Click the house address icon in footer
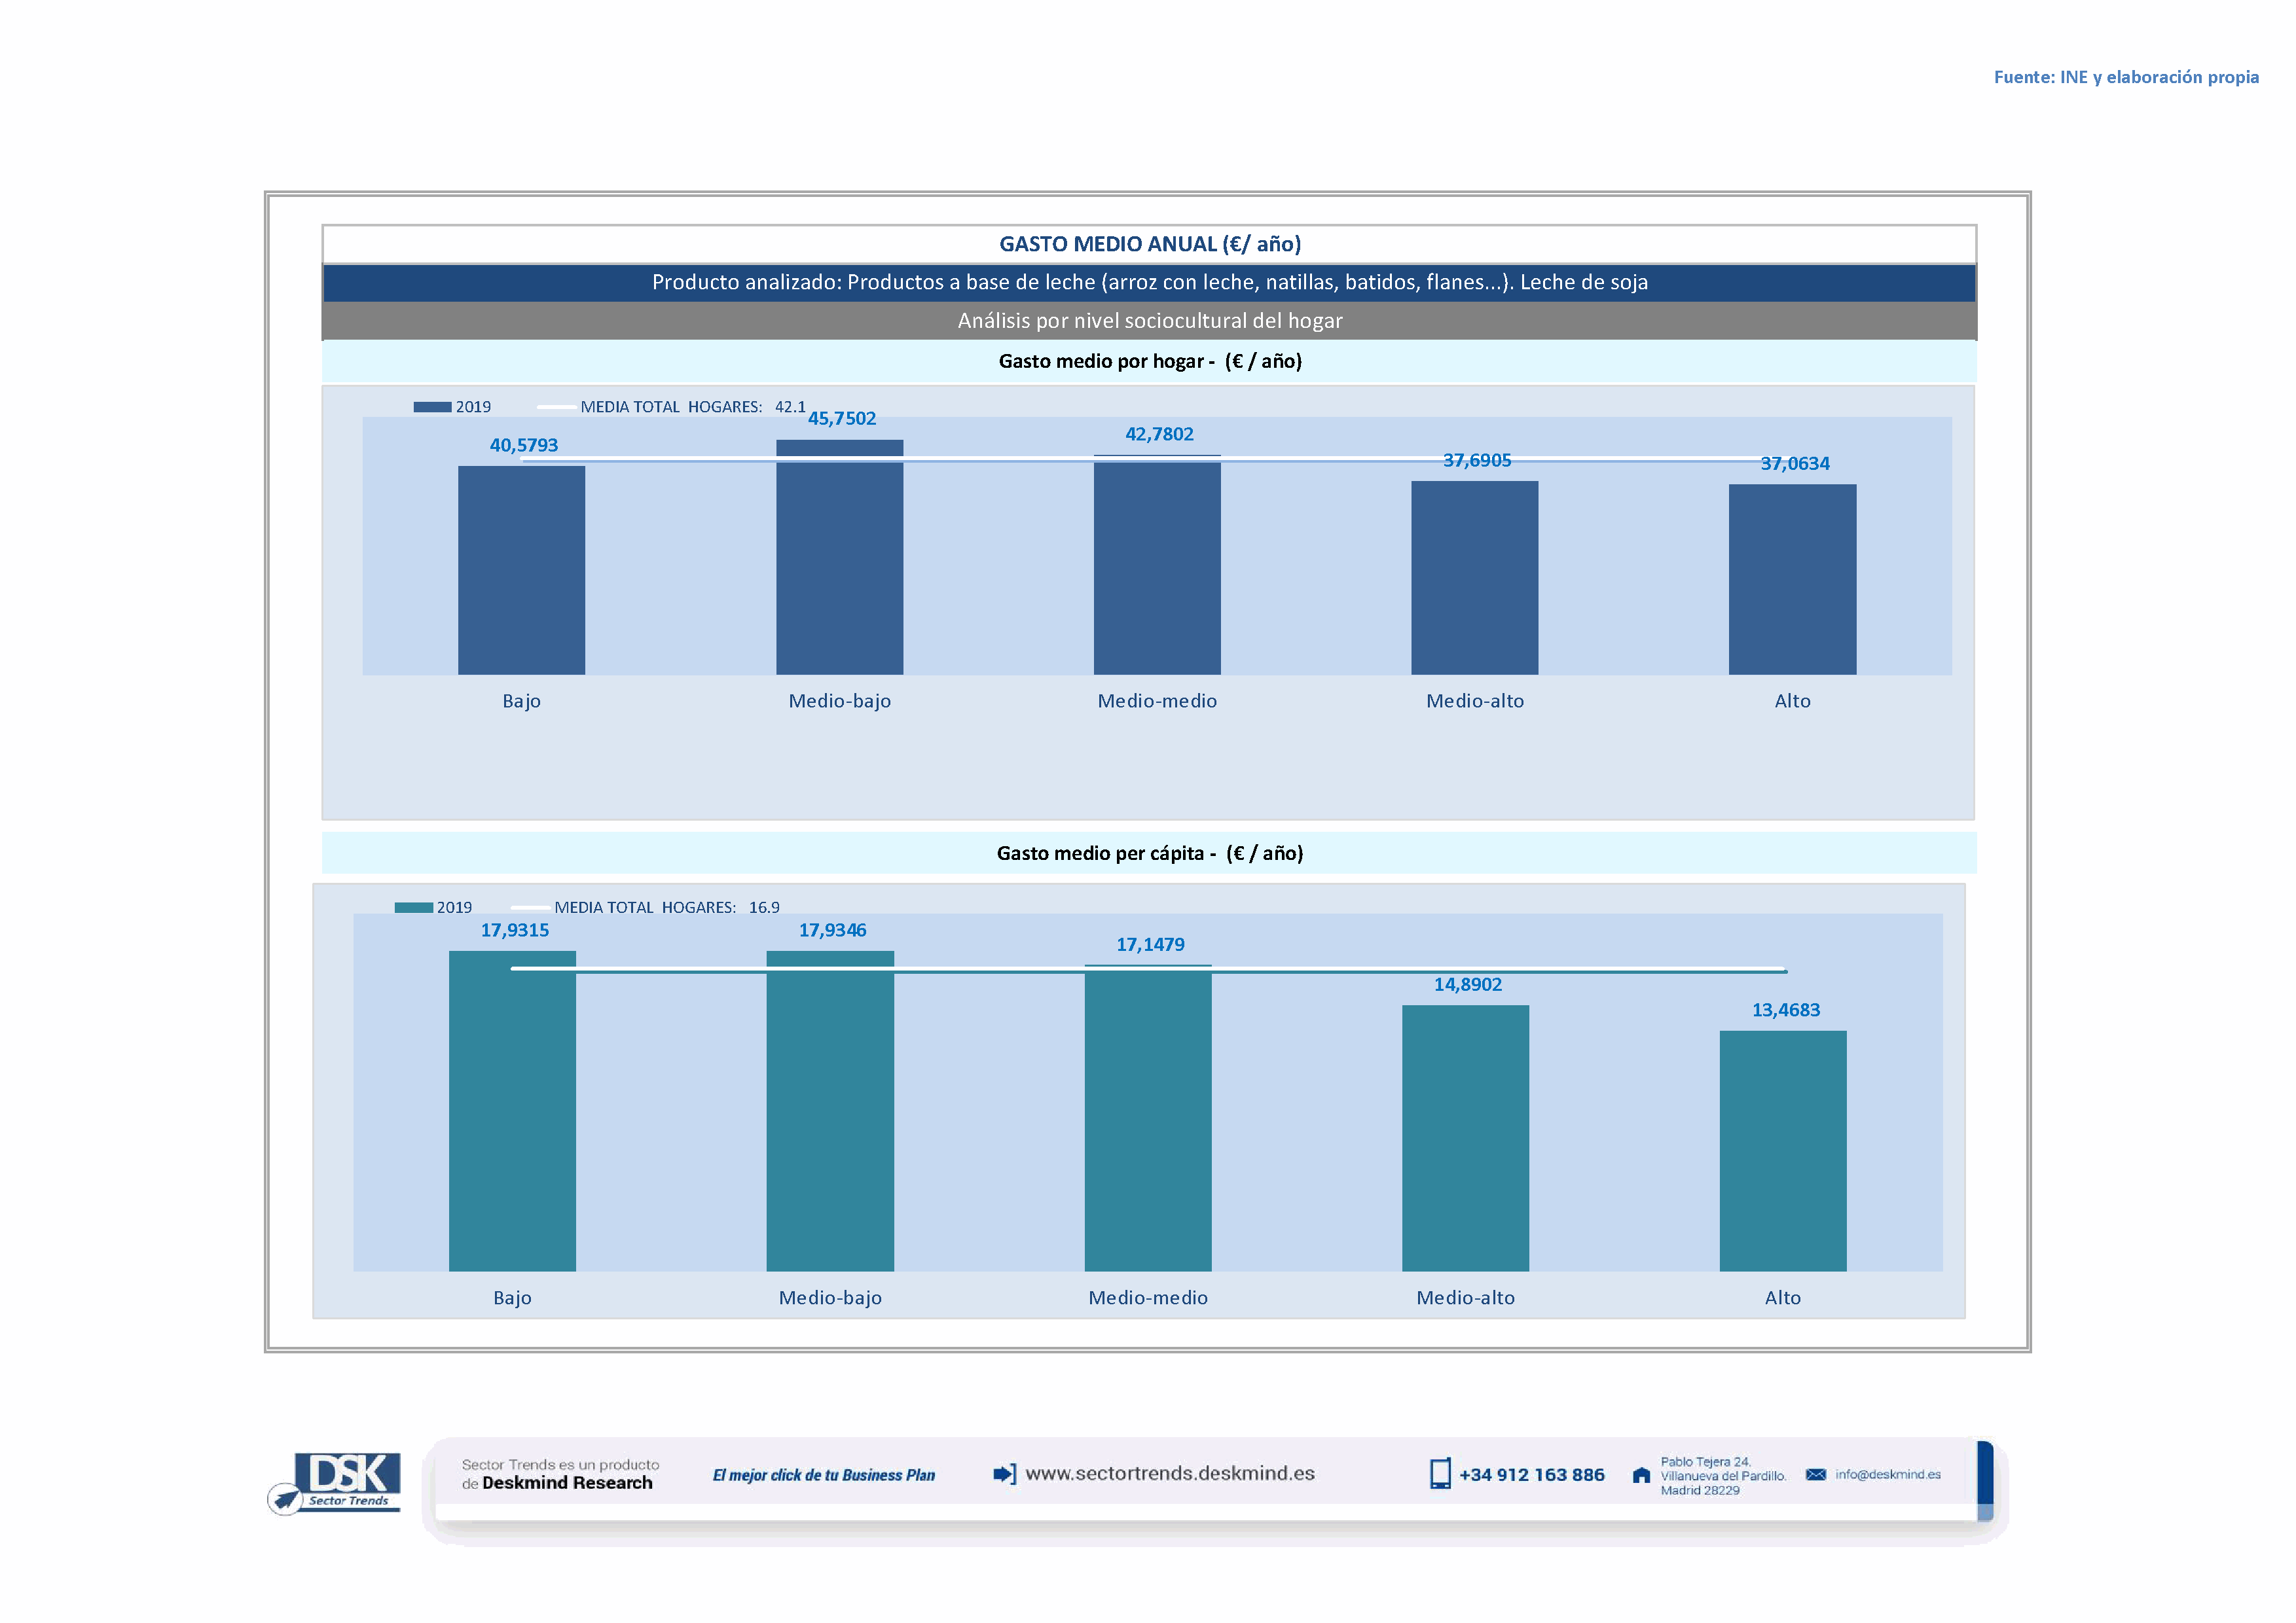2296x1623 pixels. click(1641, 1475)
